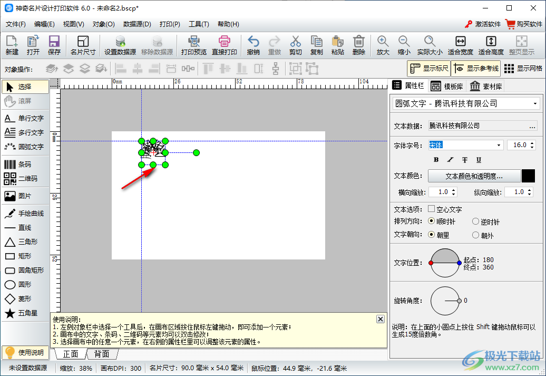Select the 二维码 QR code tool
546x376 pixels.
pyautogui.click(x=25, y=178)
